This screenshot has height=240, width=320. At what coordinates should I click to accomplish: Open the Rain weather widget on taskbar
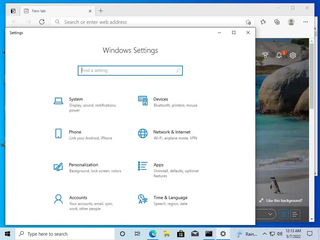tap(247, 234)
